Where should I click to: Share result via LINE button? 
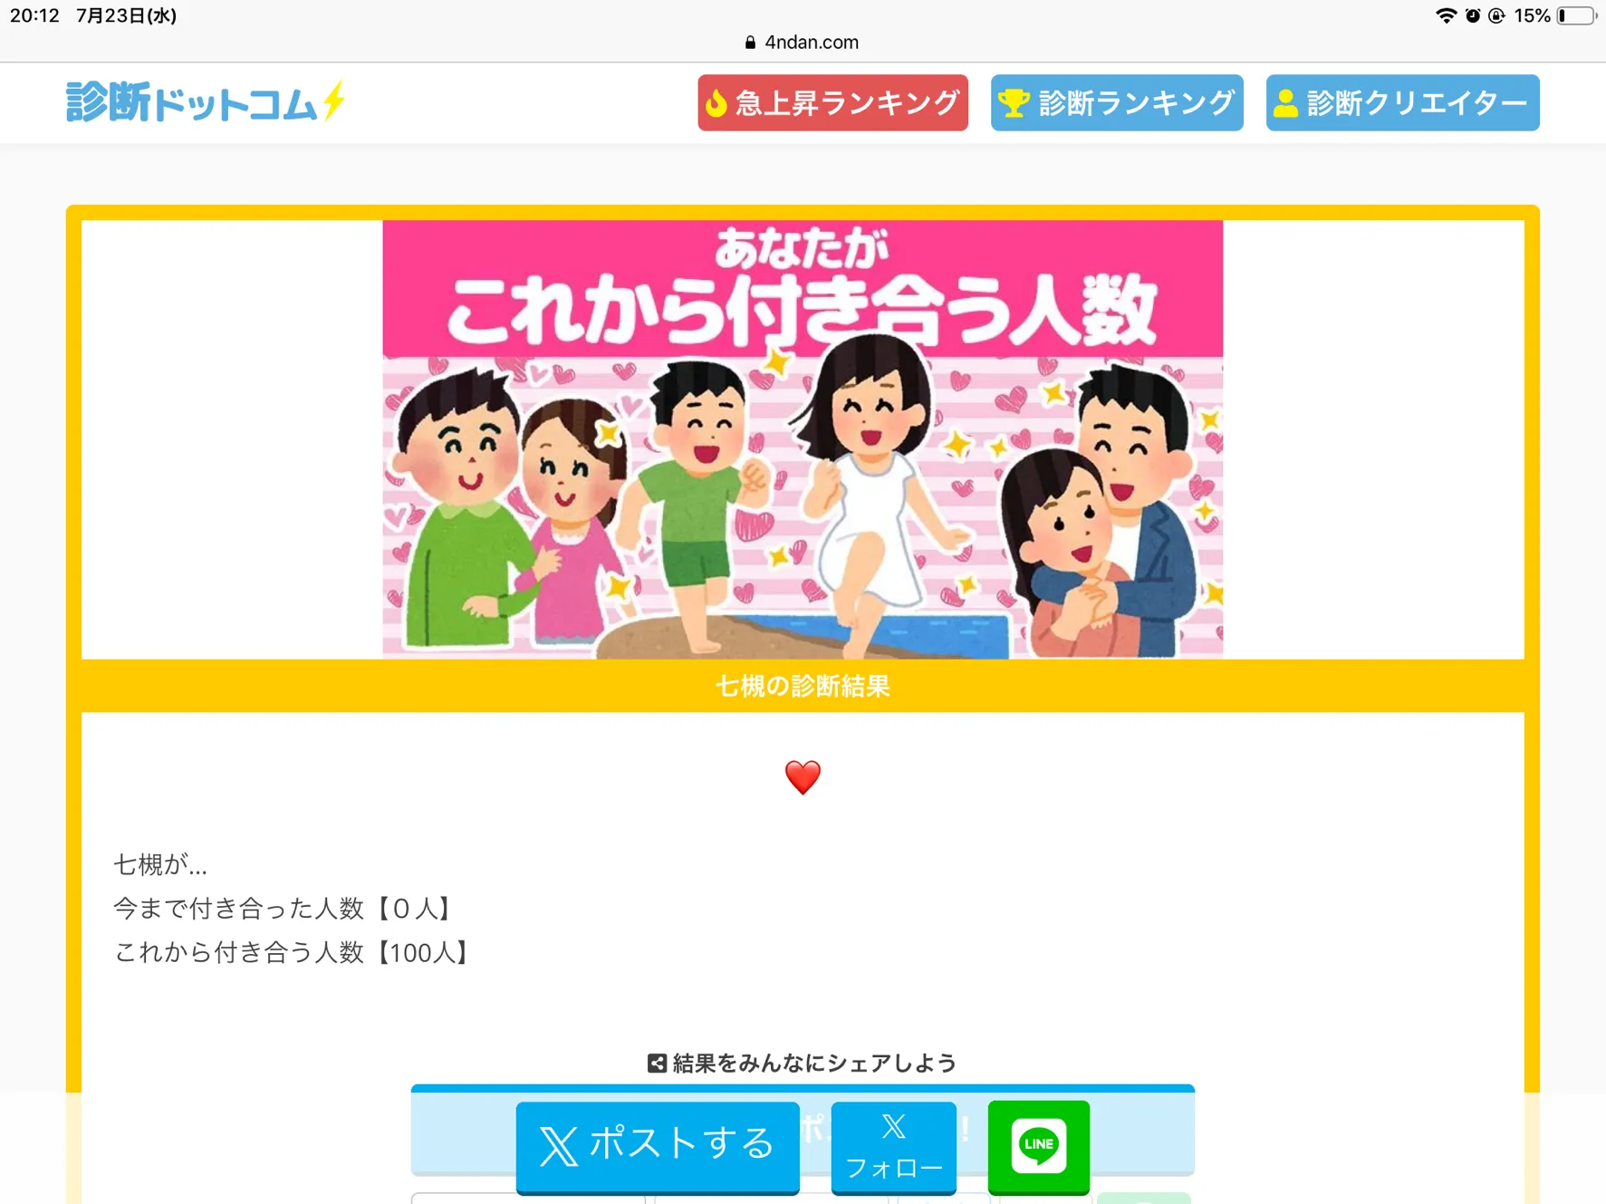(x=1039, y=1146)
